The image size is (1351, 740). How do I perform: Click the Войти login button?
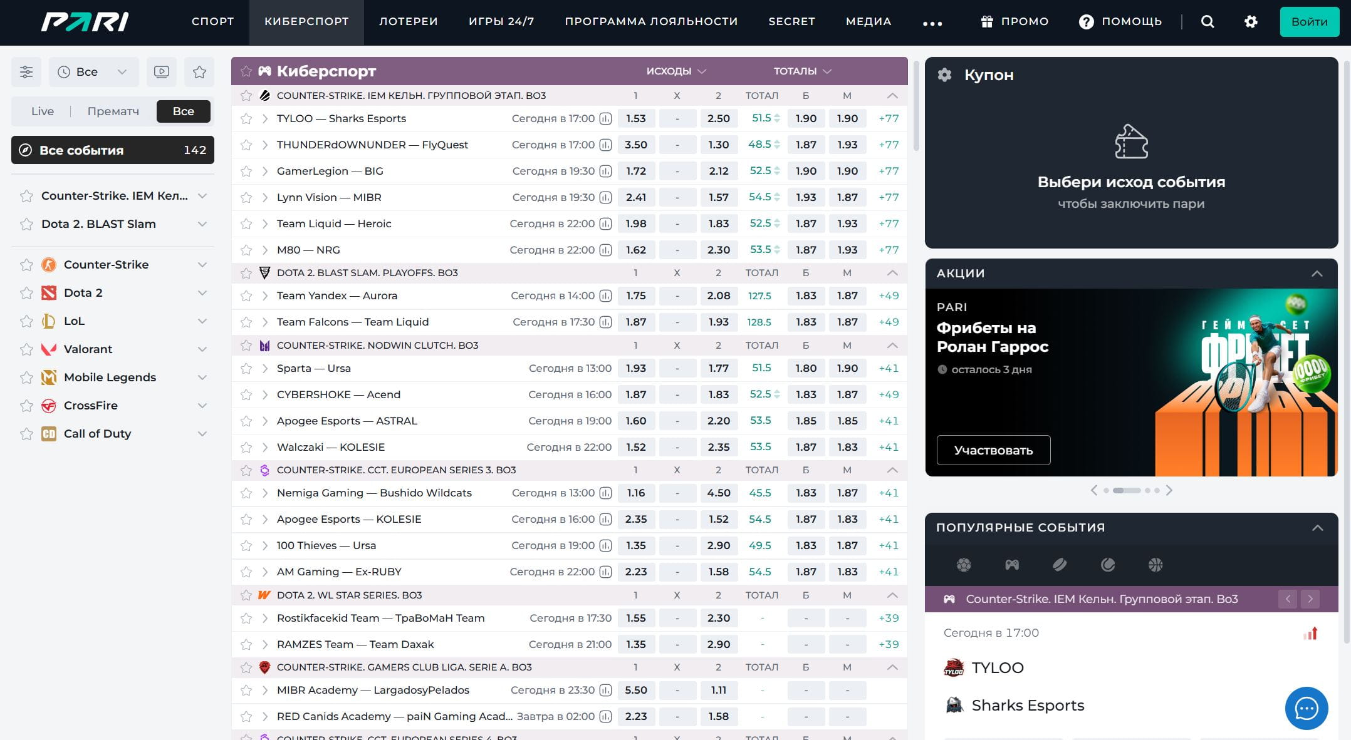point(1310,22)
